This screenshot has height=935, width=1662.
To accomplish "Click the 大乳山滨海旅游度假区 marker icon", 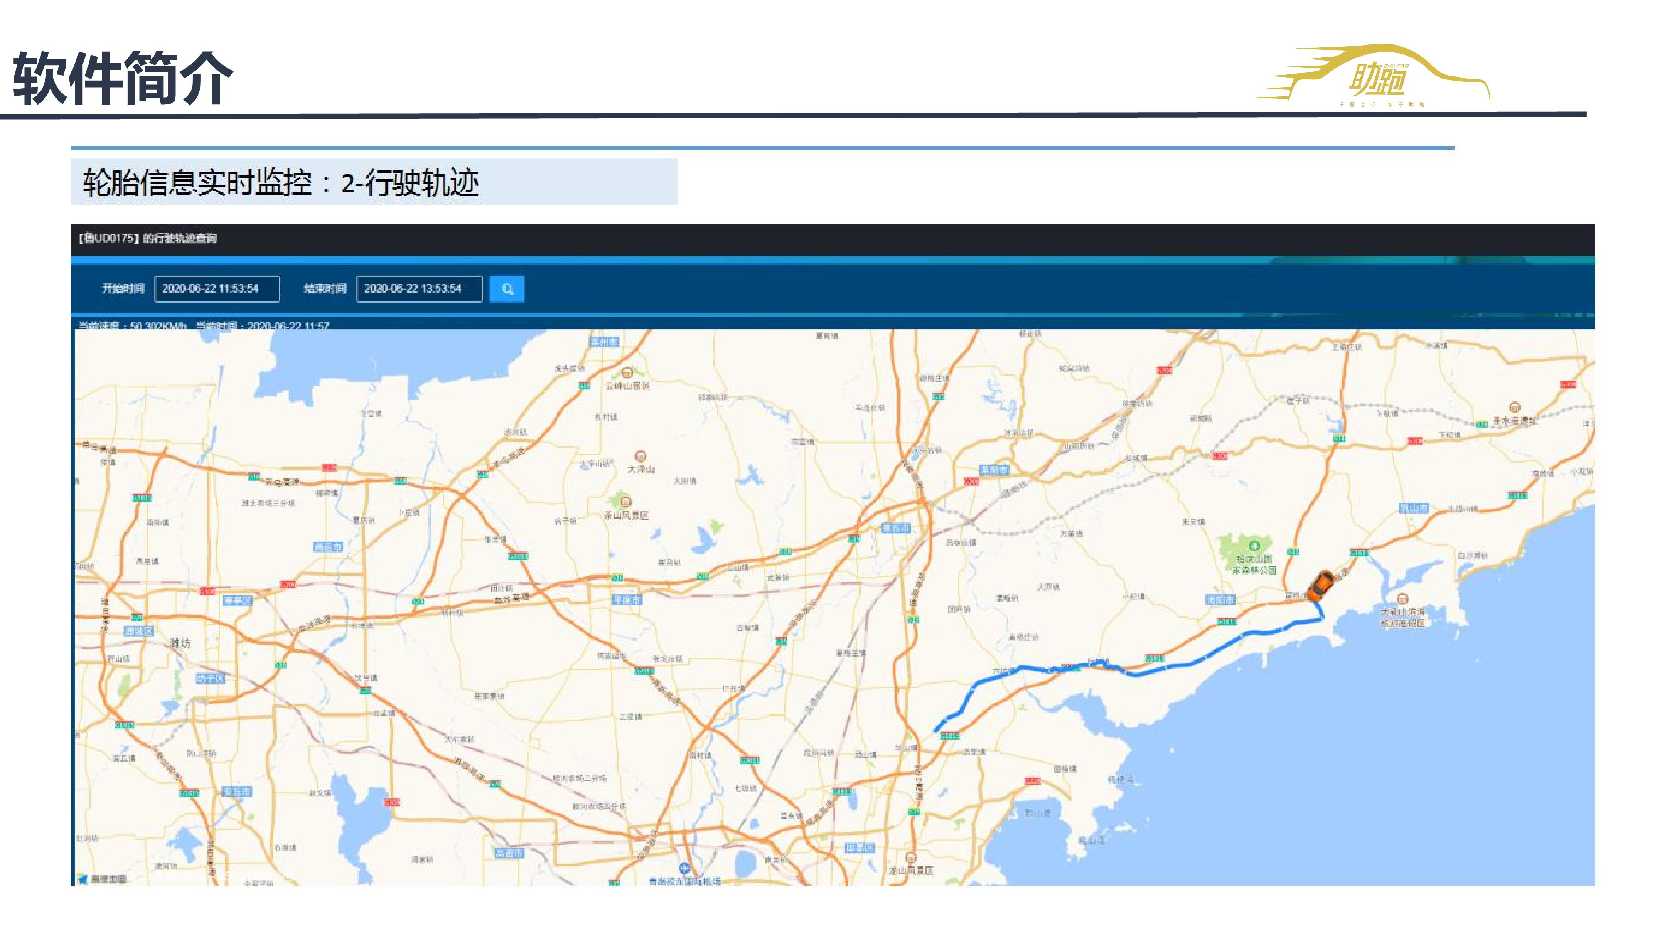I will pyautogui.click(x=1402, y=598).
